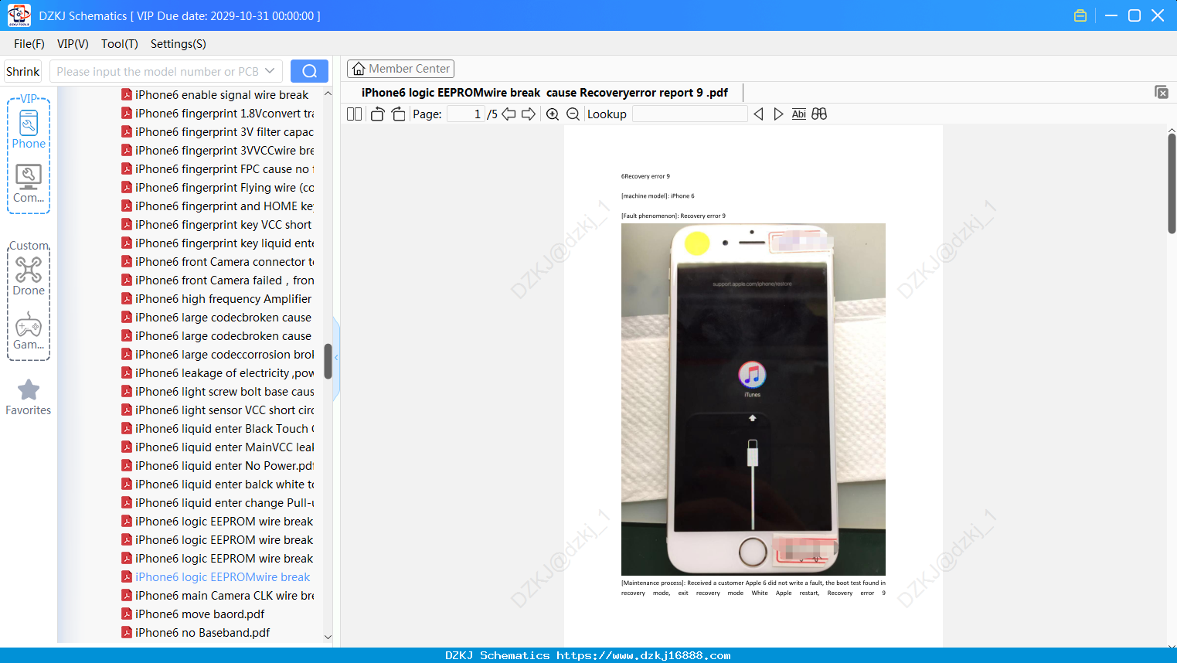Screen dimensions: 1177x663
Task: Close the open PDF tab
Action: pyautogui.click(x=1161, y=92)
